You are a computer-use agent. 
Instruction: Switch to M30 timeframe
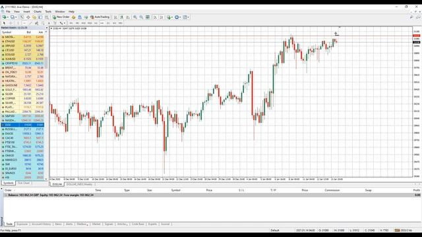click(90, 23)
